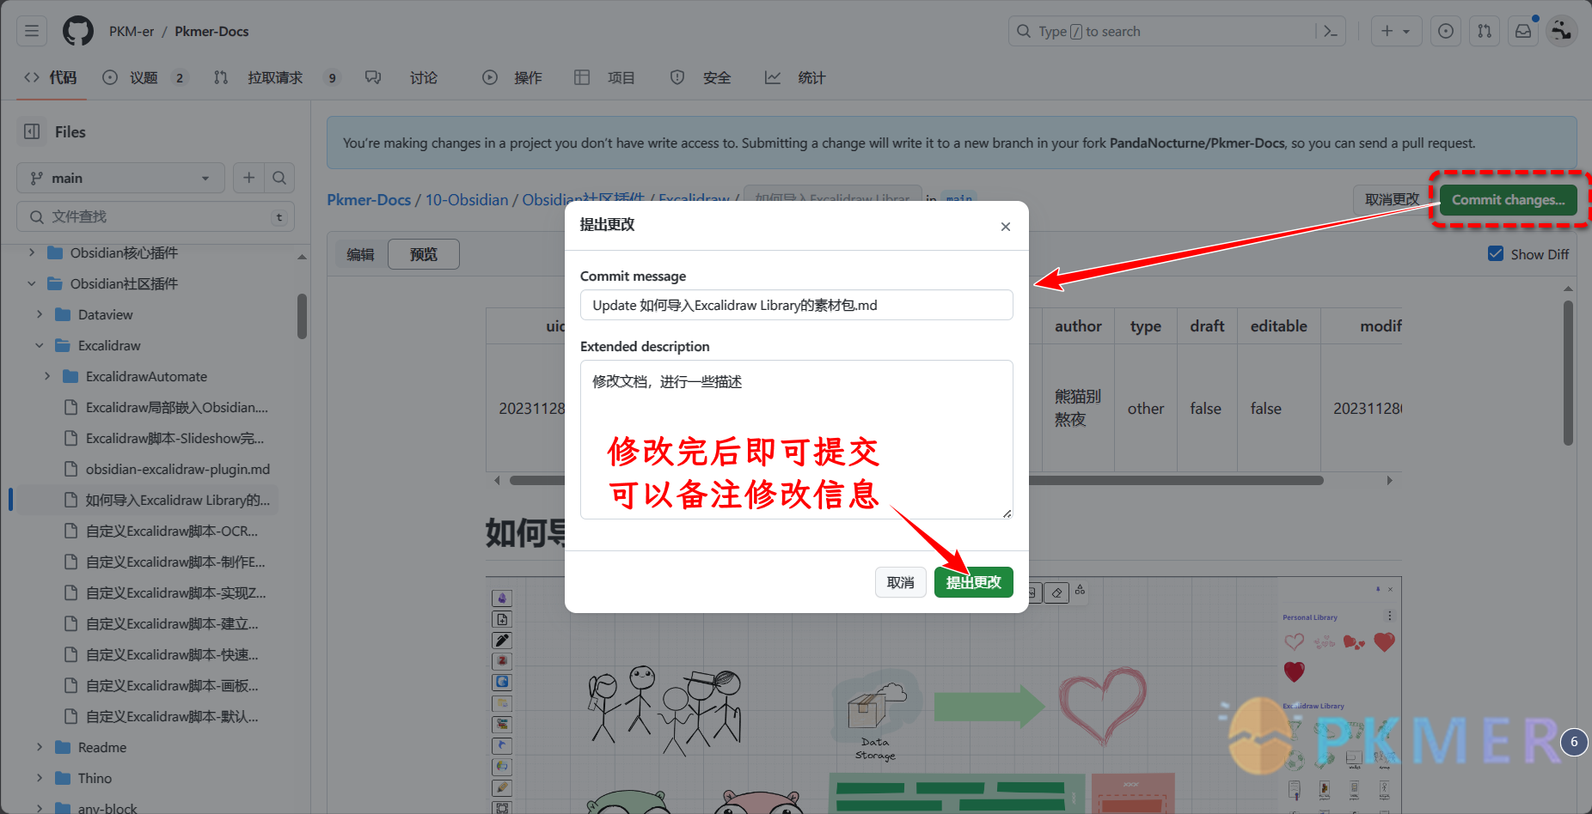Open the issues icon in header
This screenshot has height=814, width=1592.
[x=1446, y=31]
